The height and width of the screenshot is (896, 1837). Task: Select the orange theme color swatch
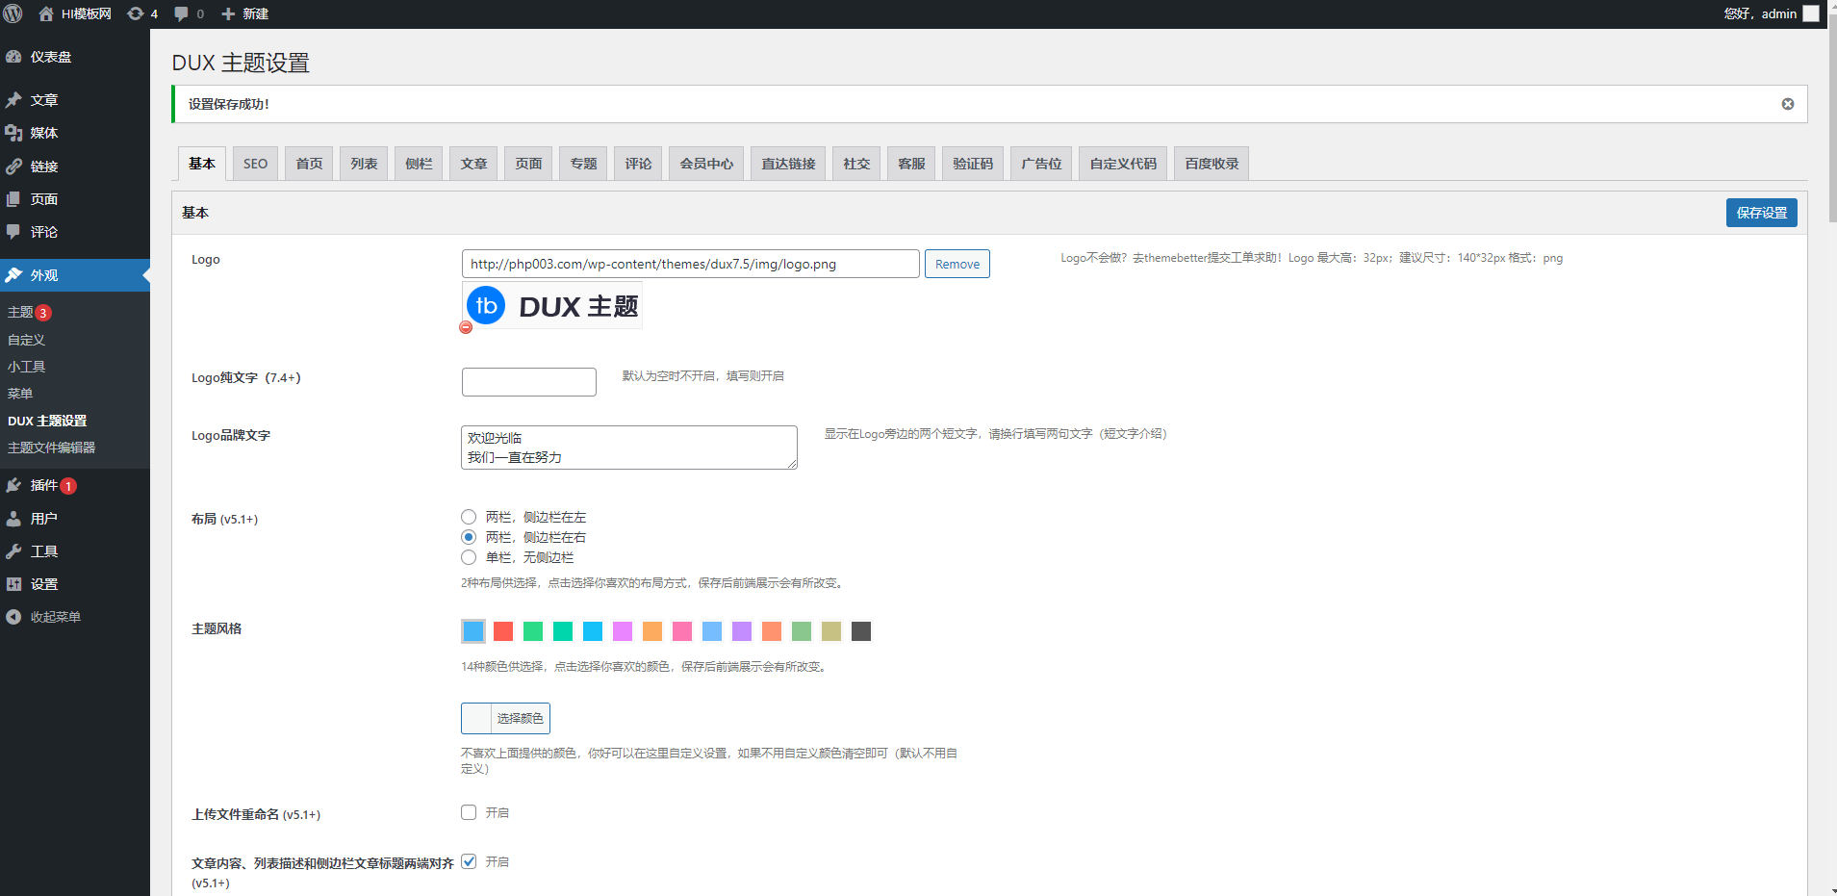pyautogui.click(x=652, y=631)
